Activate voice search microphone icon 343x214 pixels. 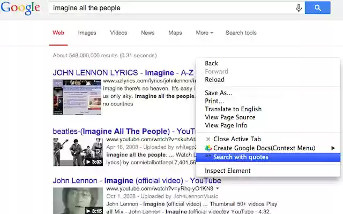click(x=299, y=8)
